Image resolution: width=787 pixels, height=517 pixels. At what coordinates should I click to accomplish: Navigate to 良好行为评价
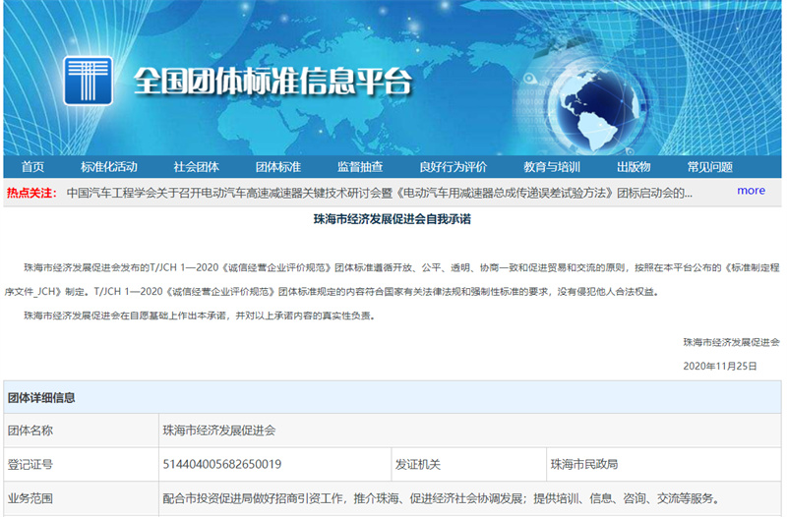click(454, 167)
